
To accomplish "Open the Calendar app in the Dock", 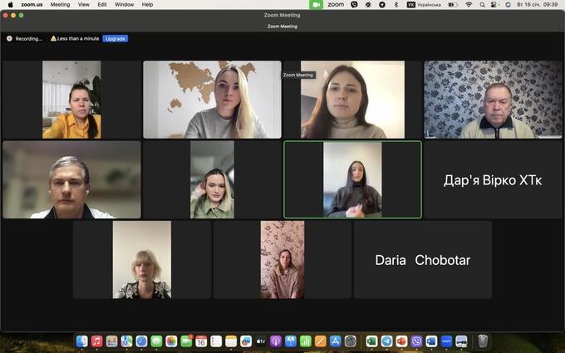I will [201, 341].
